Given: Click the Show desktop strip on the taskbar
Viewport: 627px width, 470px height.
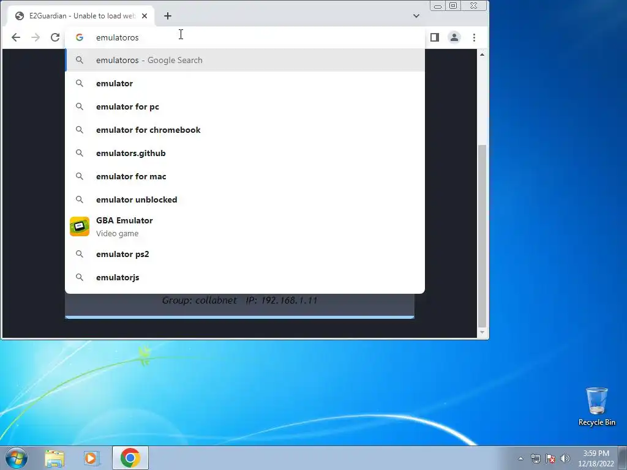Looking at the screenshot, I should 623,458.
